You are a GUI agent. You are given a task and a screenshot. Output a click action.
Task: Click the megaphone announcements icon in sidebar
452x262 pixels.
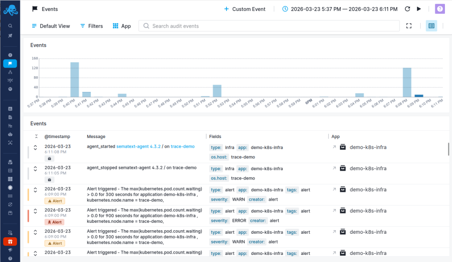(10, 250)
